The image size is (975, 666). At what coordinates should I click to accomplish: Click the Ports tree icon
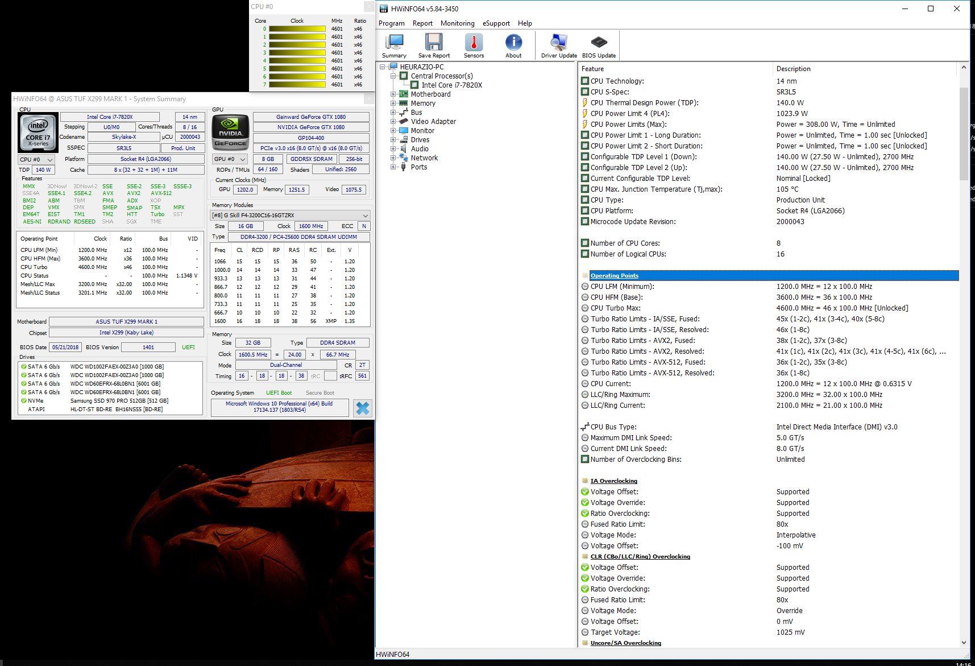pos(404,167)
